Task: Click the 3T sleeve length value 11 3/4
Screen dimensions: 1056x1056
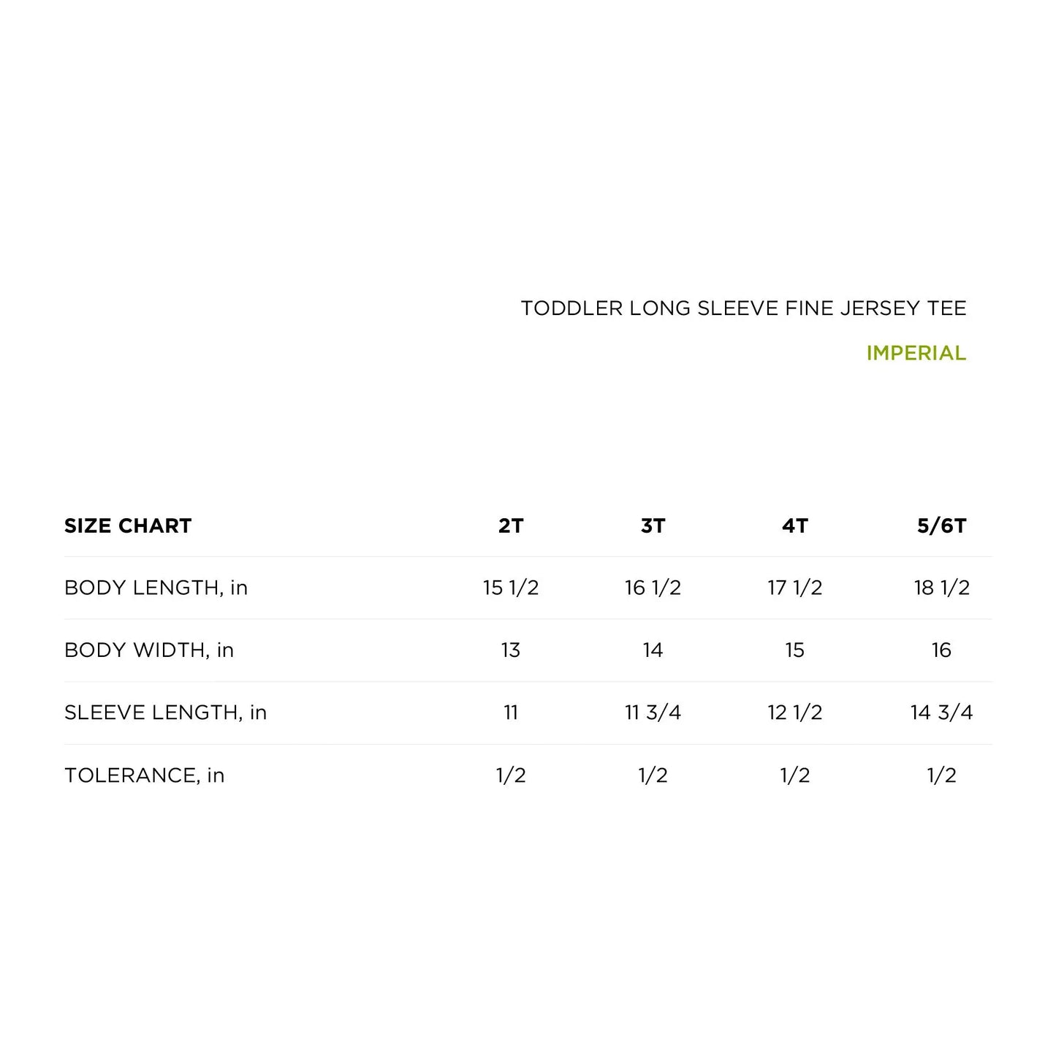Action: coord(653,713)
